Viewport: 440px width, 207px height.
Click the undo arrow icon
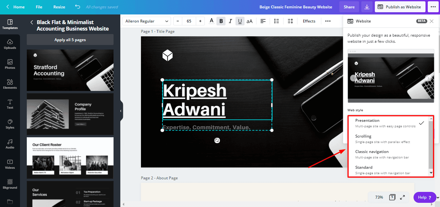click(77, 7)
